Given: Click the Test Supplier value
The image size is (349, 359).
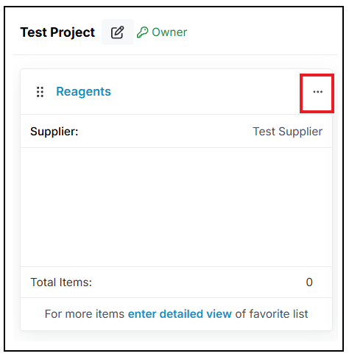Looking at the screenshot, I should click(x=288, y=132).
